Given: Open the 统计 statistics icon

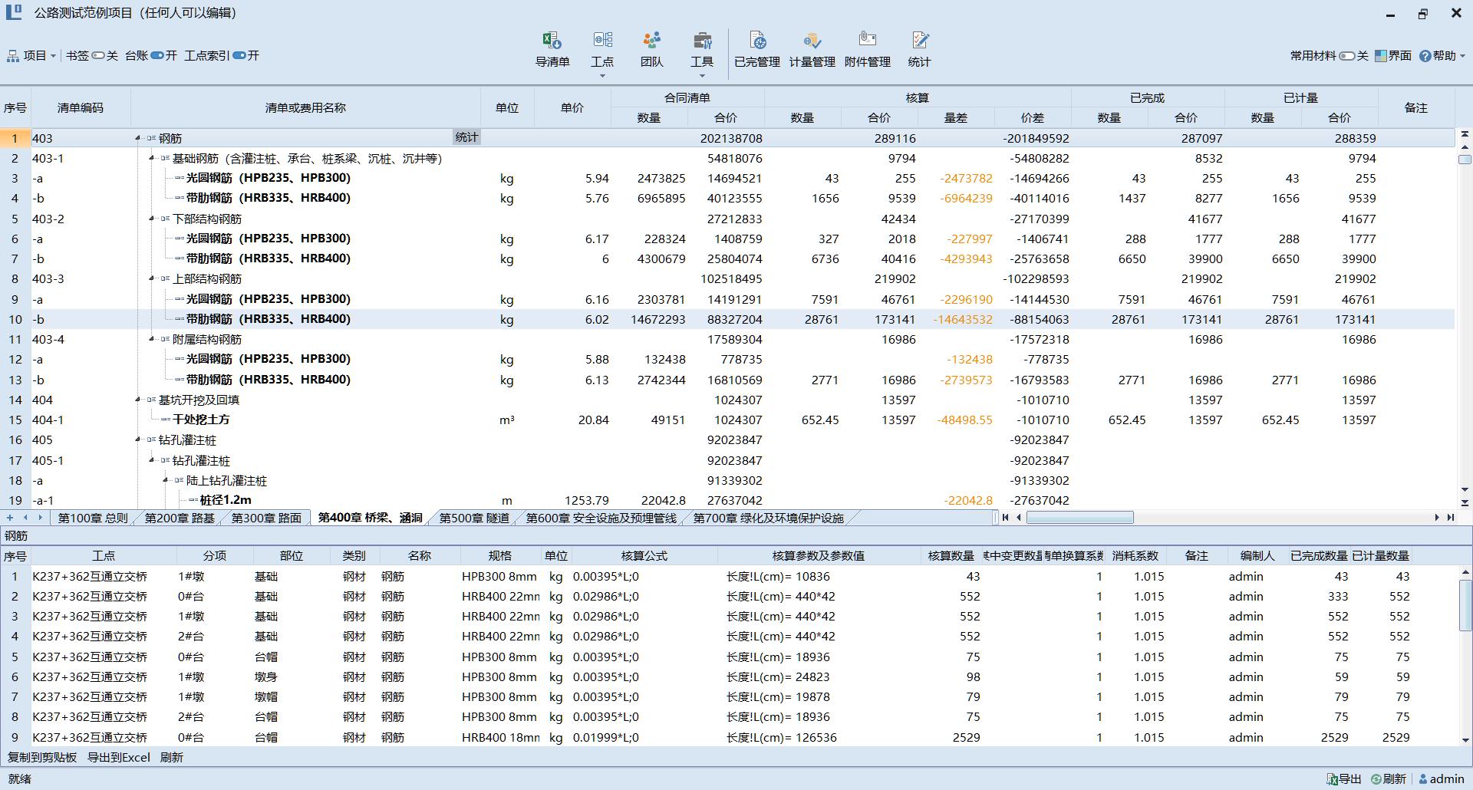Looking at the screenshot, I should click(x=920, y=40).
